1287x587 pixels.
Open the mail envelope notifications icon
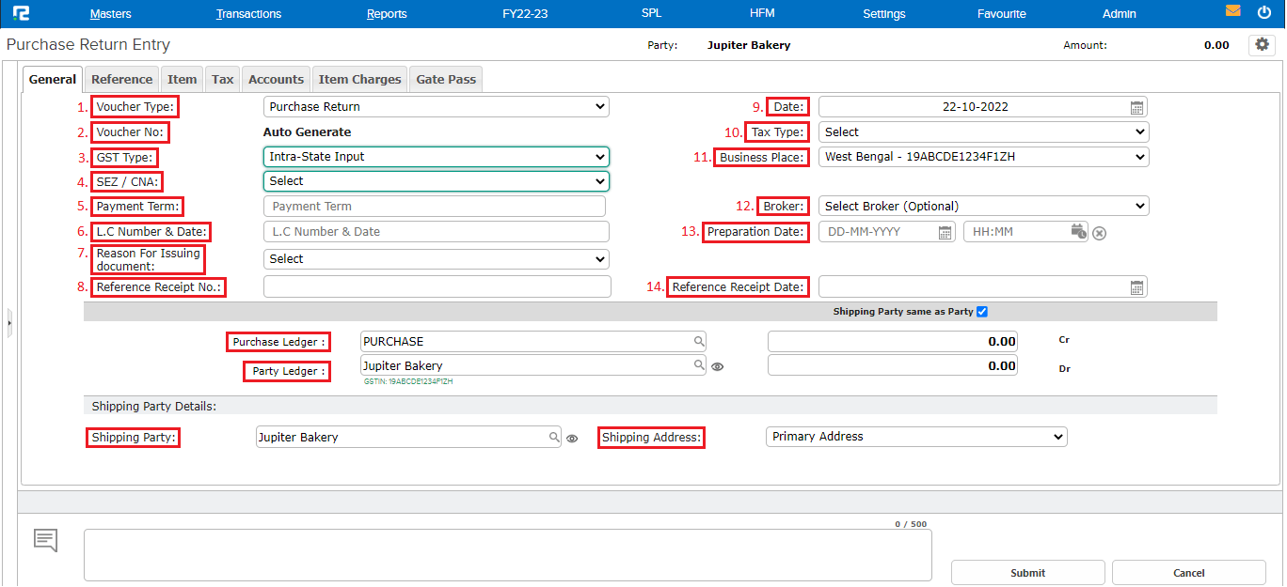tap(1232, 12)
